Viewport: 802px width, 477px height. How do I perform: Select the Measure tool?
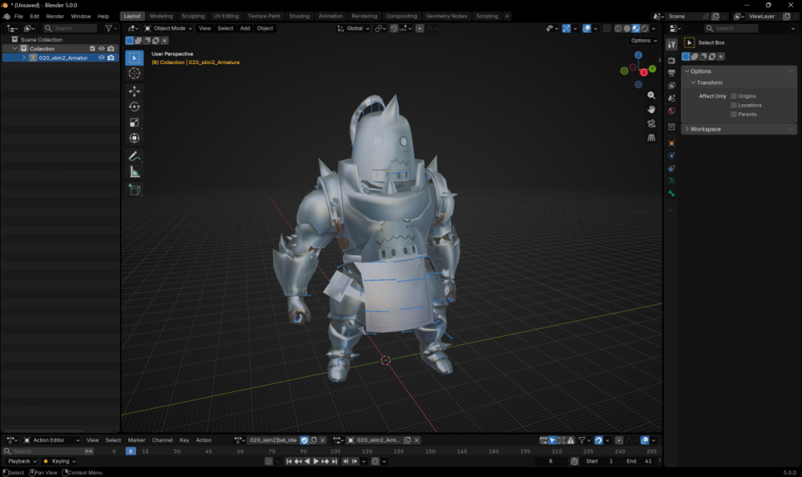pos(135,172)
